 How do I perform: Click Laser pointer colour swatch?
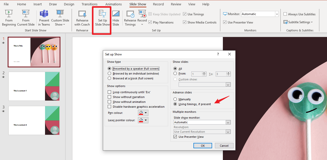(x=141, y=120)
